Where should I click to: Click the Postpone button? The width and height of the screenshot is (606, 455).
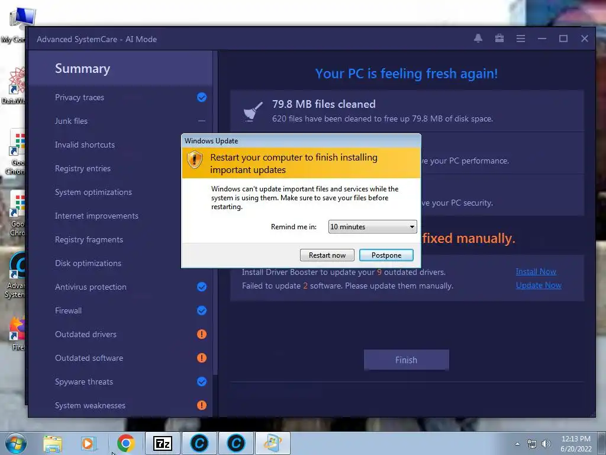coord(386,255)
